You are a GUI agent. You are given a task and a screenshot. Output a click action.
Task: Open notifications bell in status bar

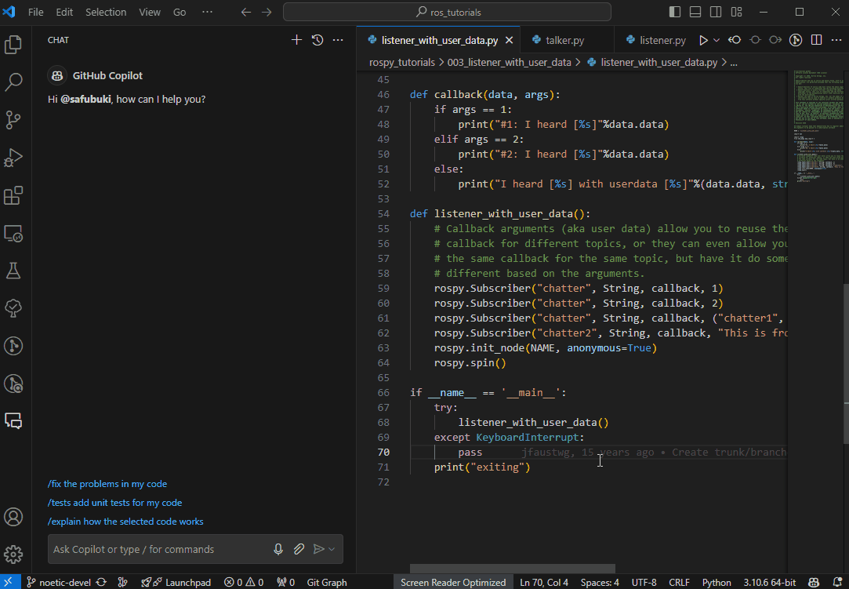click(837, 582)
